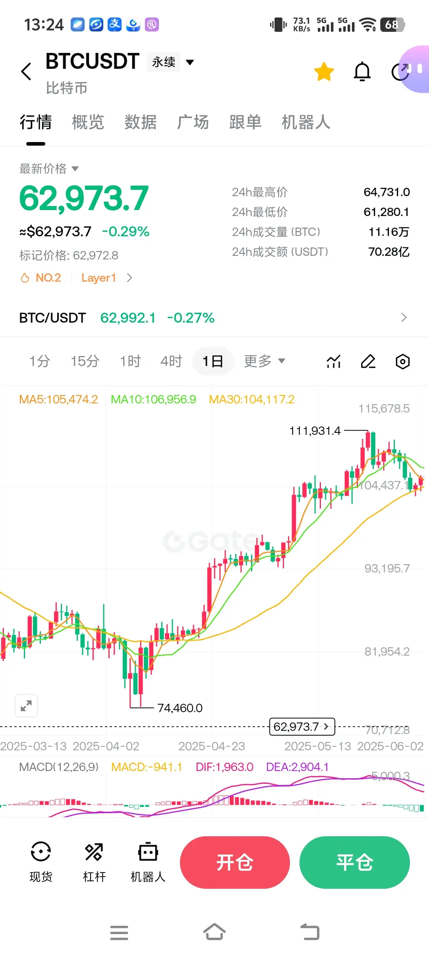The image size is (429, 958).
Task: Open the price alert bell
Action: [362, 72]
